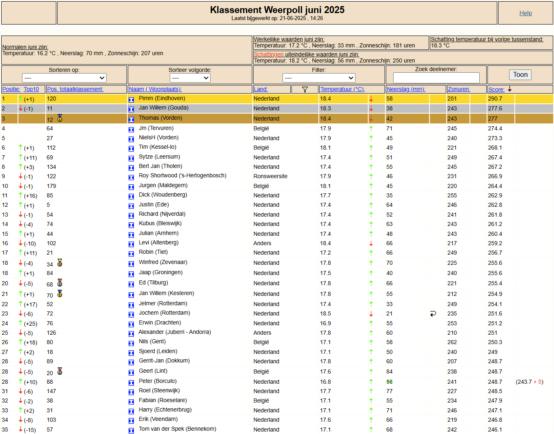Screen dimensions: 554x434
Task: Click the blue icon next to Pimm (Eindhoven)
Action: 131,99
